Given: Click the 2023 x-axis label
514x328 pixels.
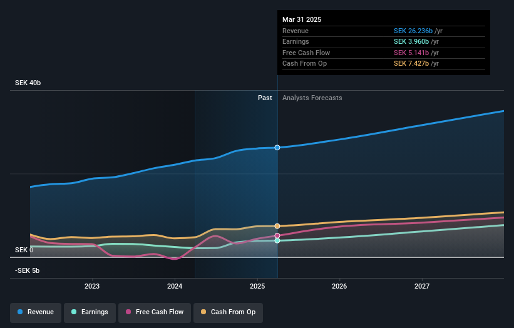Looking at the screenshot, I should [x=92, y=286].
